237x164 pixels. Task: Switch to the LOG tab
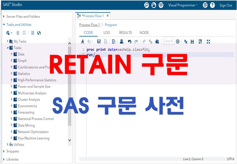pyautogui.click(x=107, y=33)
